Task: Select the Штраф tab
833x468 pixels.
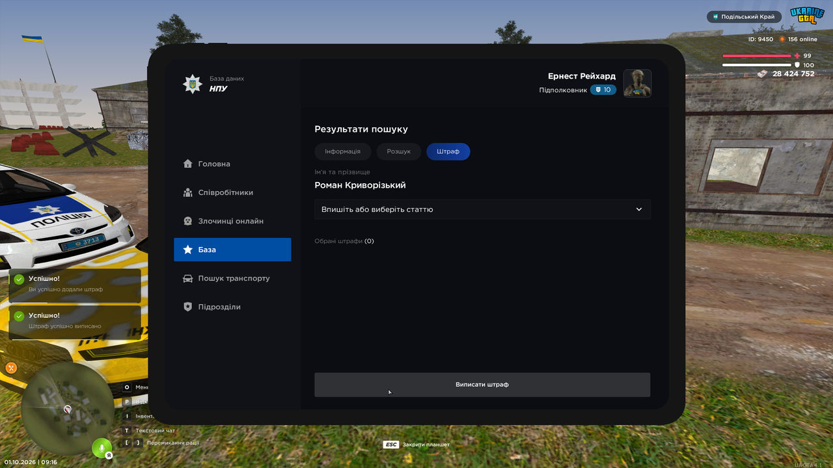Action: click(448, 151)
